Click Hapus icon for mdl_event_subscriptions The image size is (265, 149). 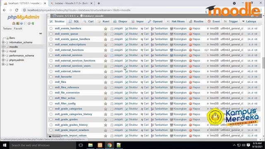pyautogui.click(x=190, y=45)
